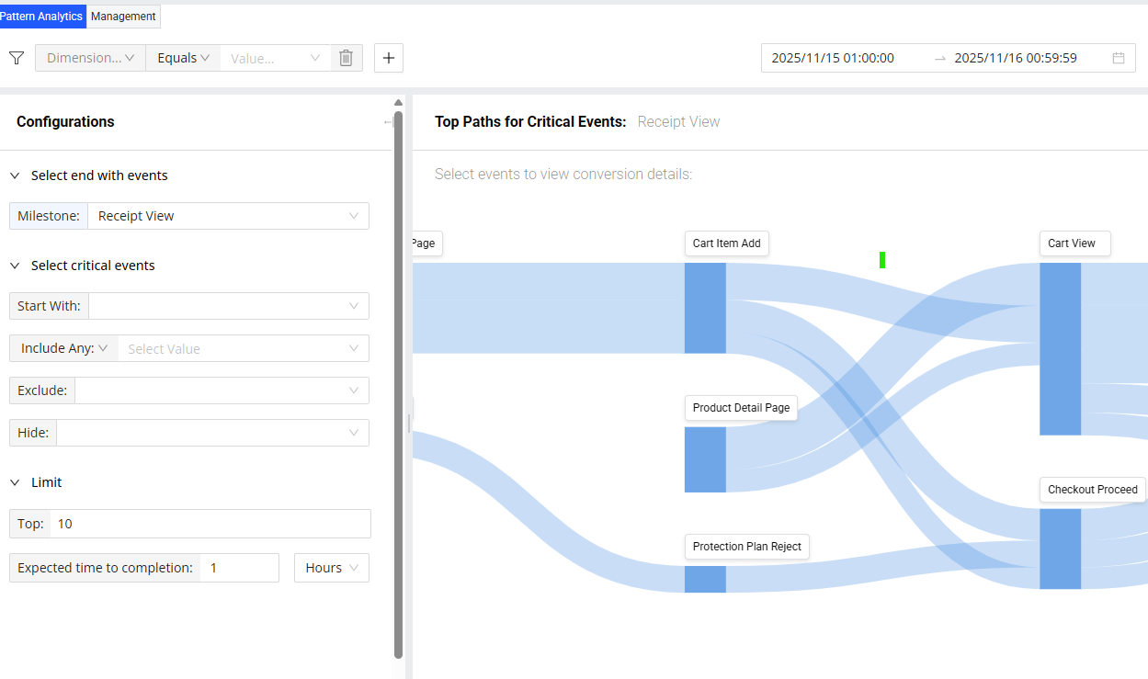Open the Hours time unit dropdown
Viewport: 1148px width, 679px height.
coord(331,568)
